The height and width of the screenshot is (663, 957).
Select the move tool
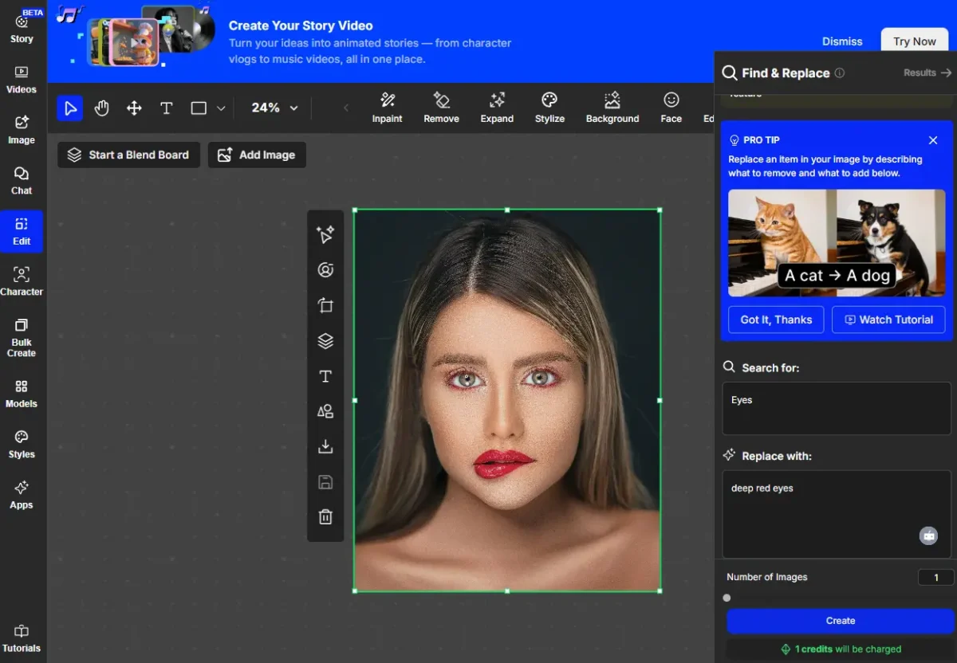pos(134,108)
